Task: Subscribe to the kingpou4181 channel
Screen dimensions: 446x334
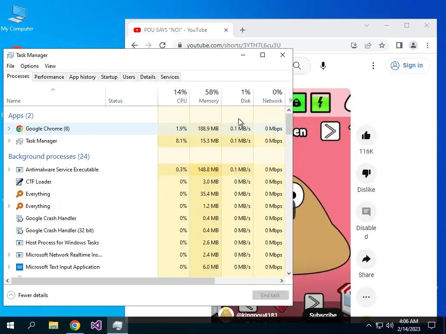Action: pos(323,315)
